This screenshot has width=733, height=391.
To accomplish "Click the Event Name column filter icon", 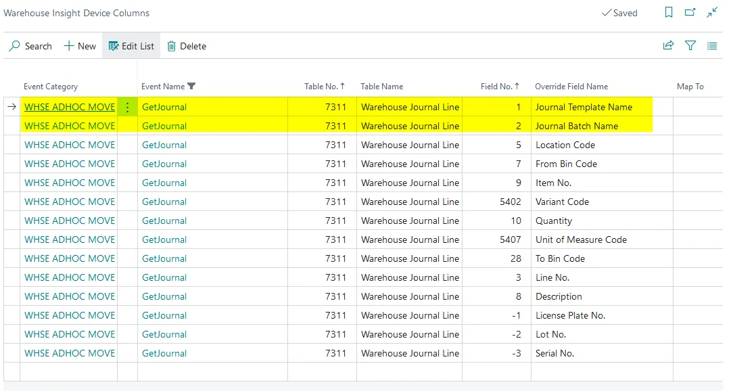I will point(191,86).
